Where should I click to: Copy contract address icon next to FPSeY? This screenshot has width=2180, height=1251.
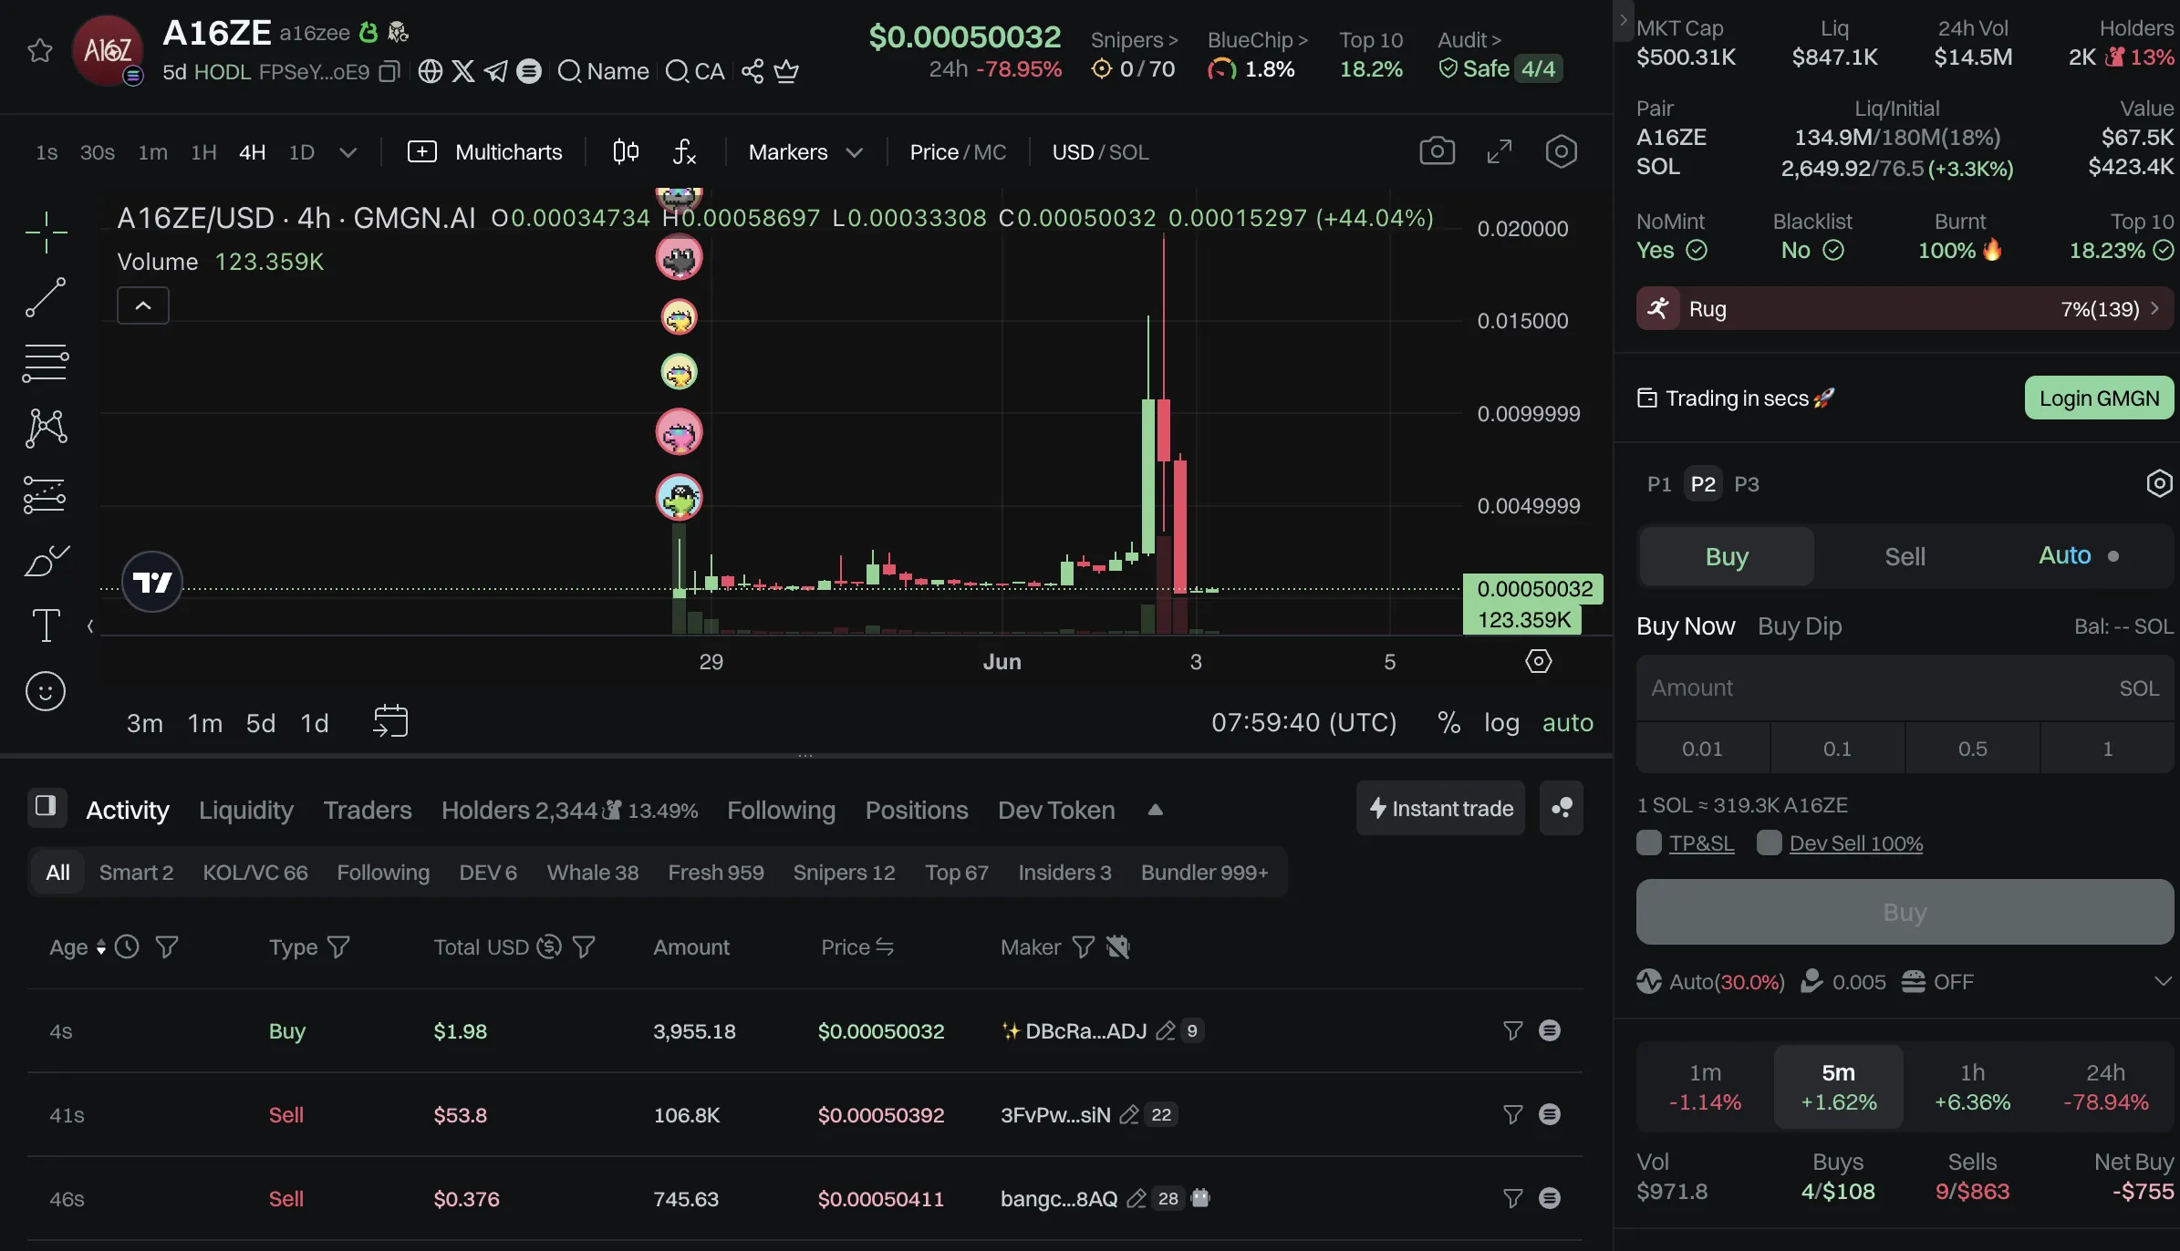[389, 71]
